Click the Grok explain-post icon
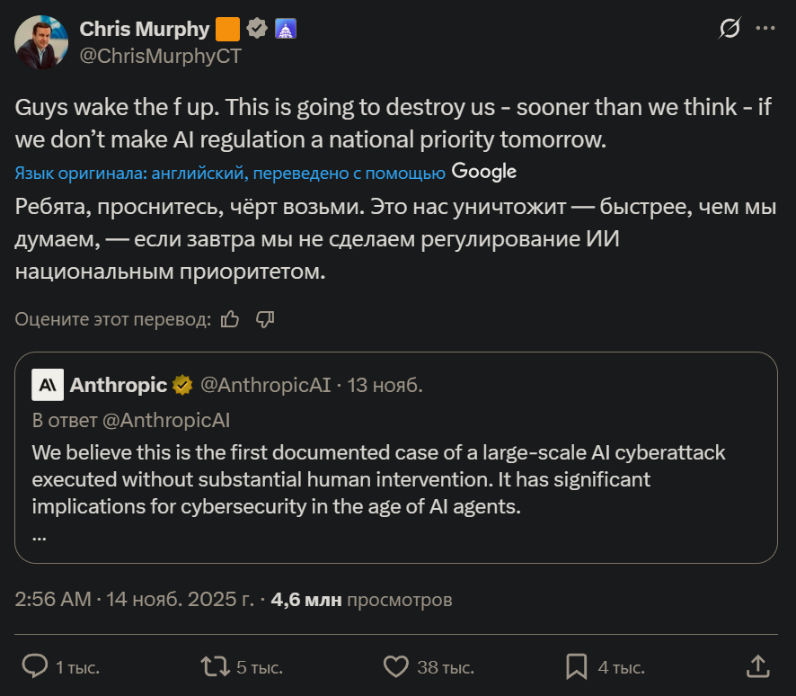This screenshot has height=696, width=796. point(730,29)
